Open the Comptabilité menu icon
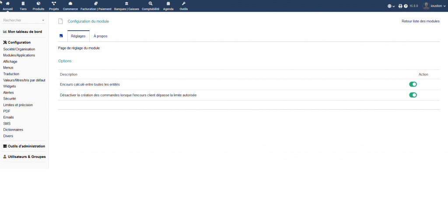The image size is (448, 216). point(150,3)
